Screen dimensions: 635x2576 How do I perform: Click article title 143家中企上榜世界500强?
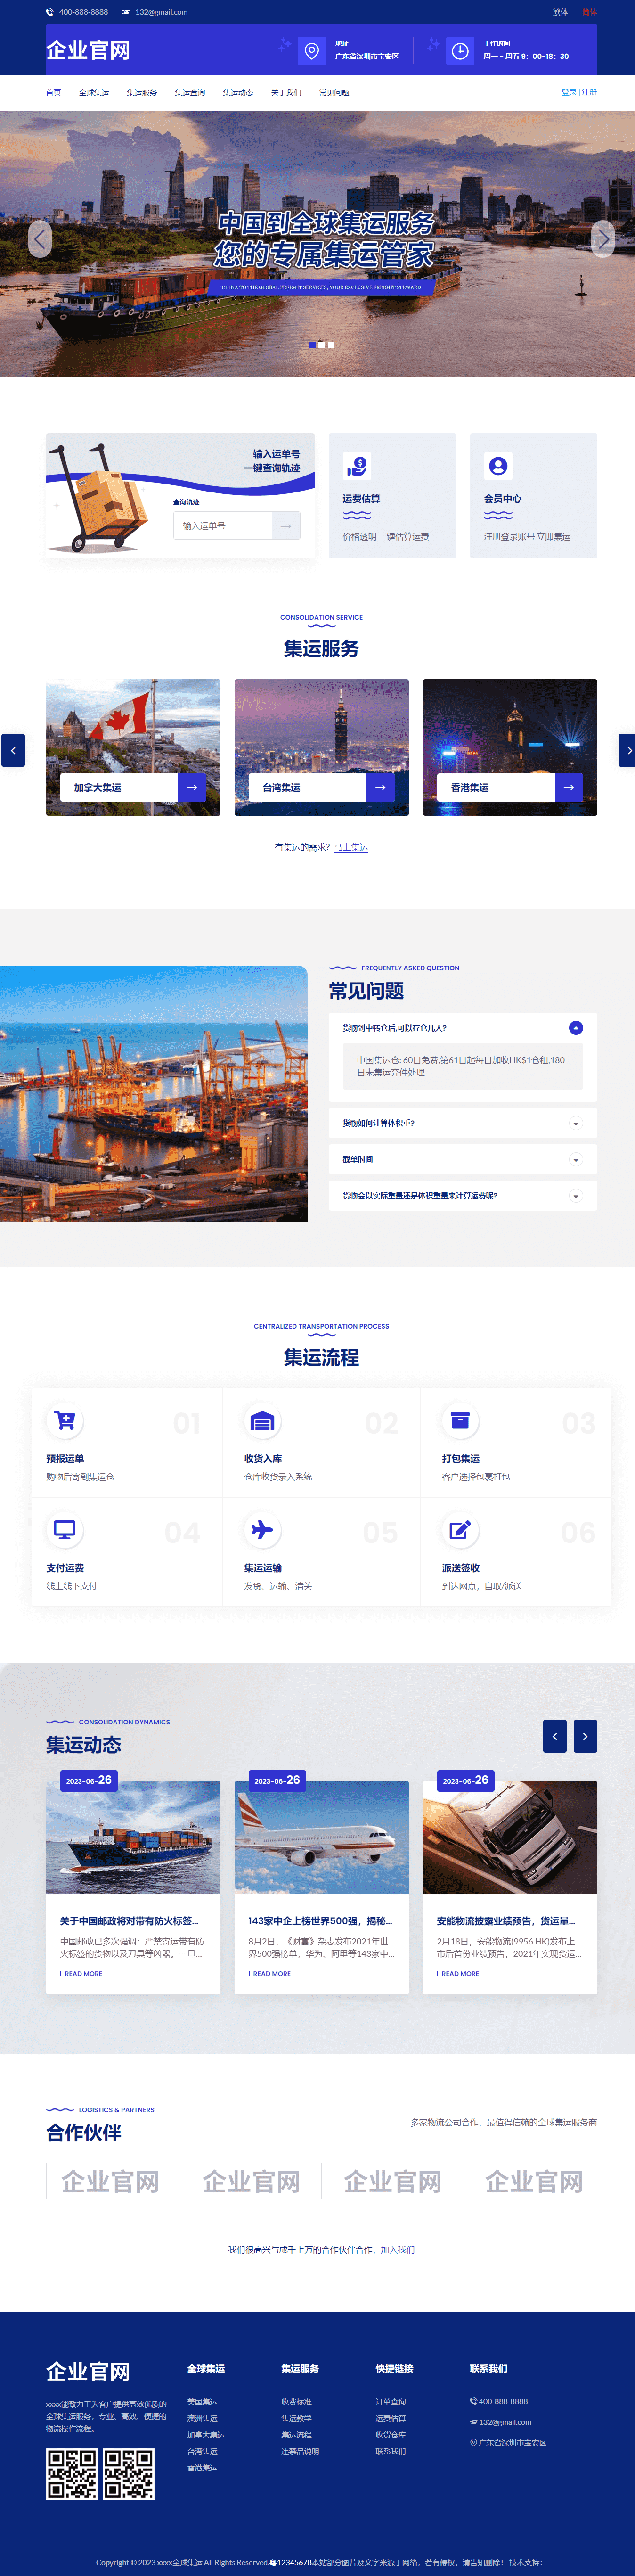click(320, 1920)
